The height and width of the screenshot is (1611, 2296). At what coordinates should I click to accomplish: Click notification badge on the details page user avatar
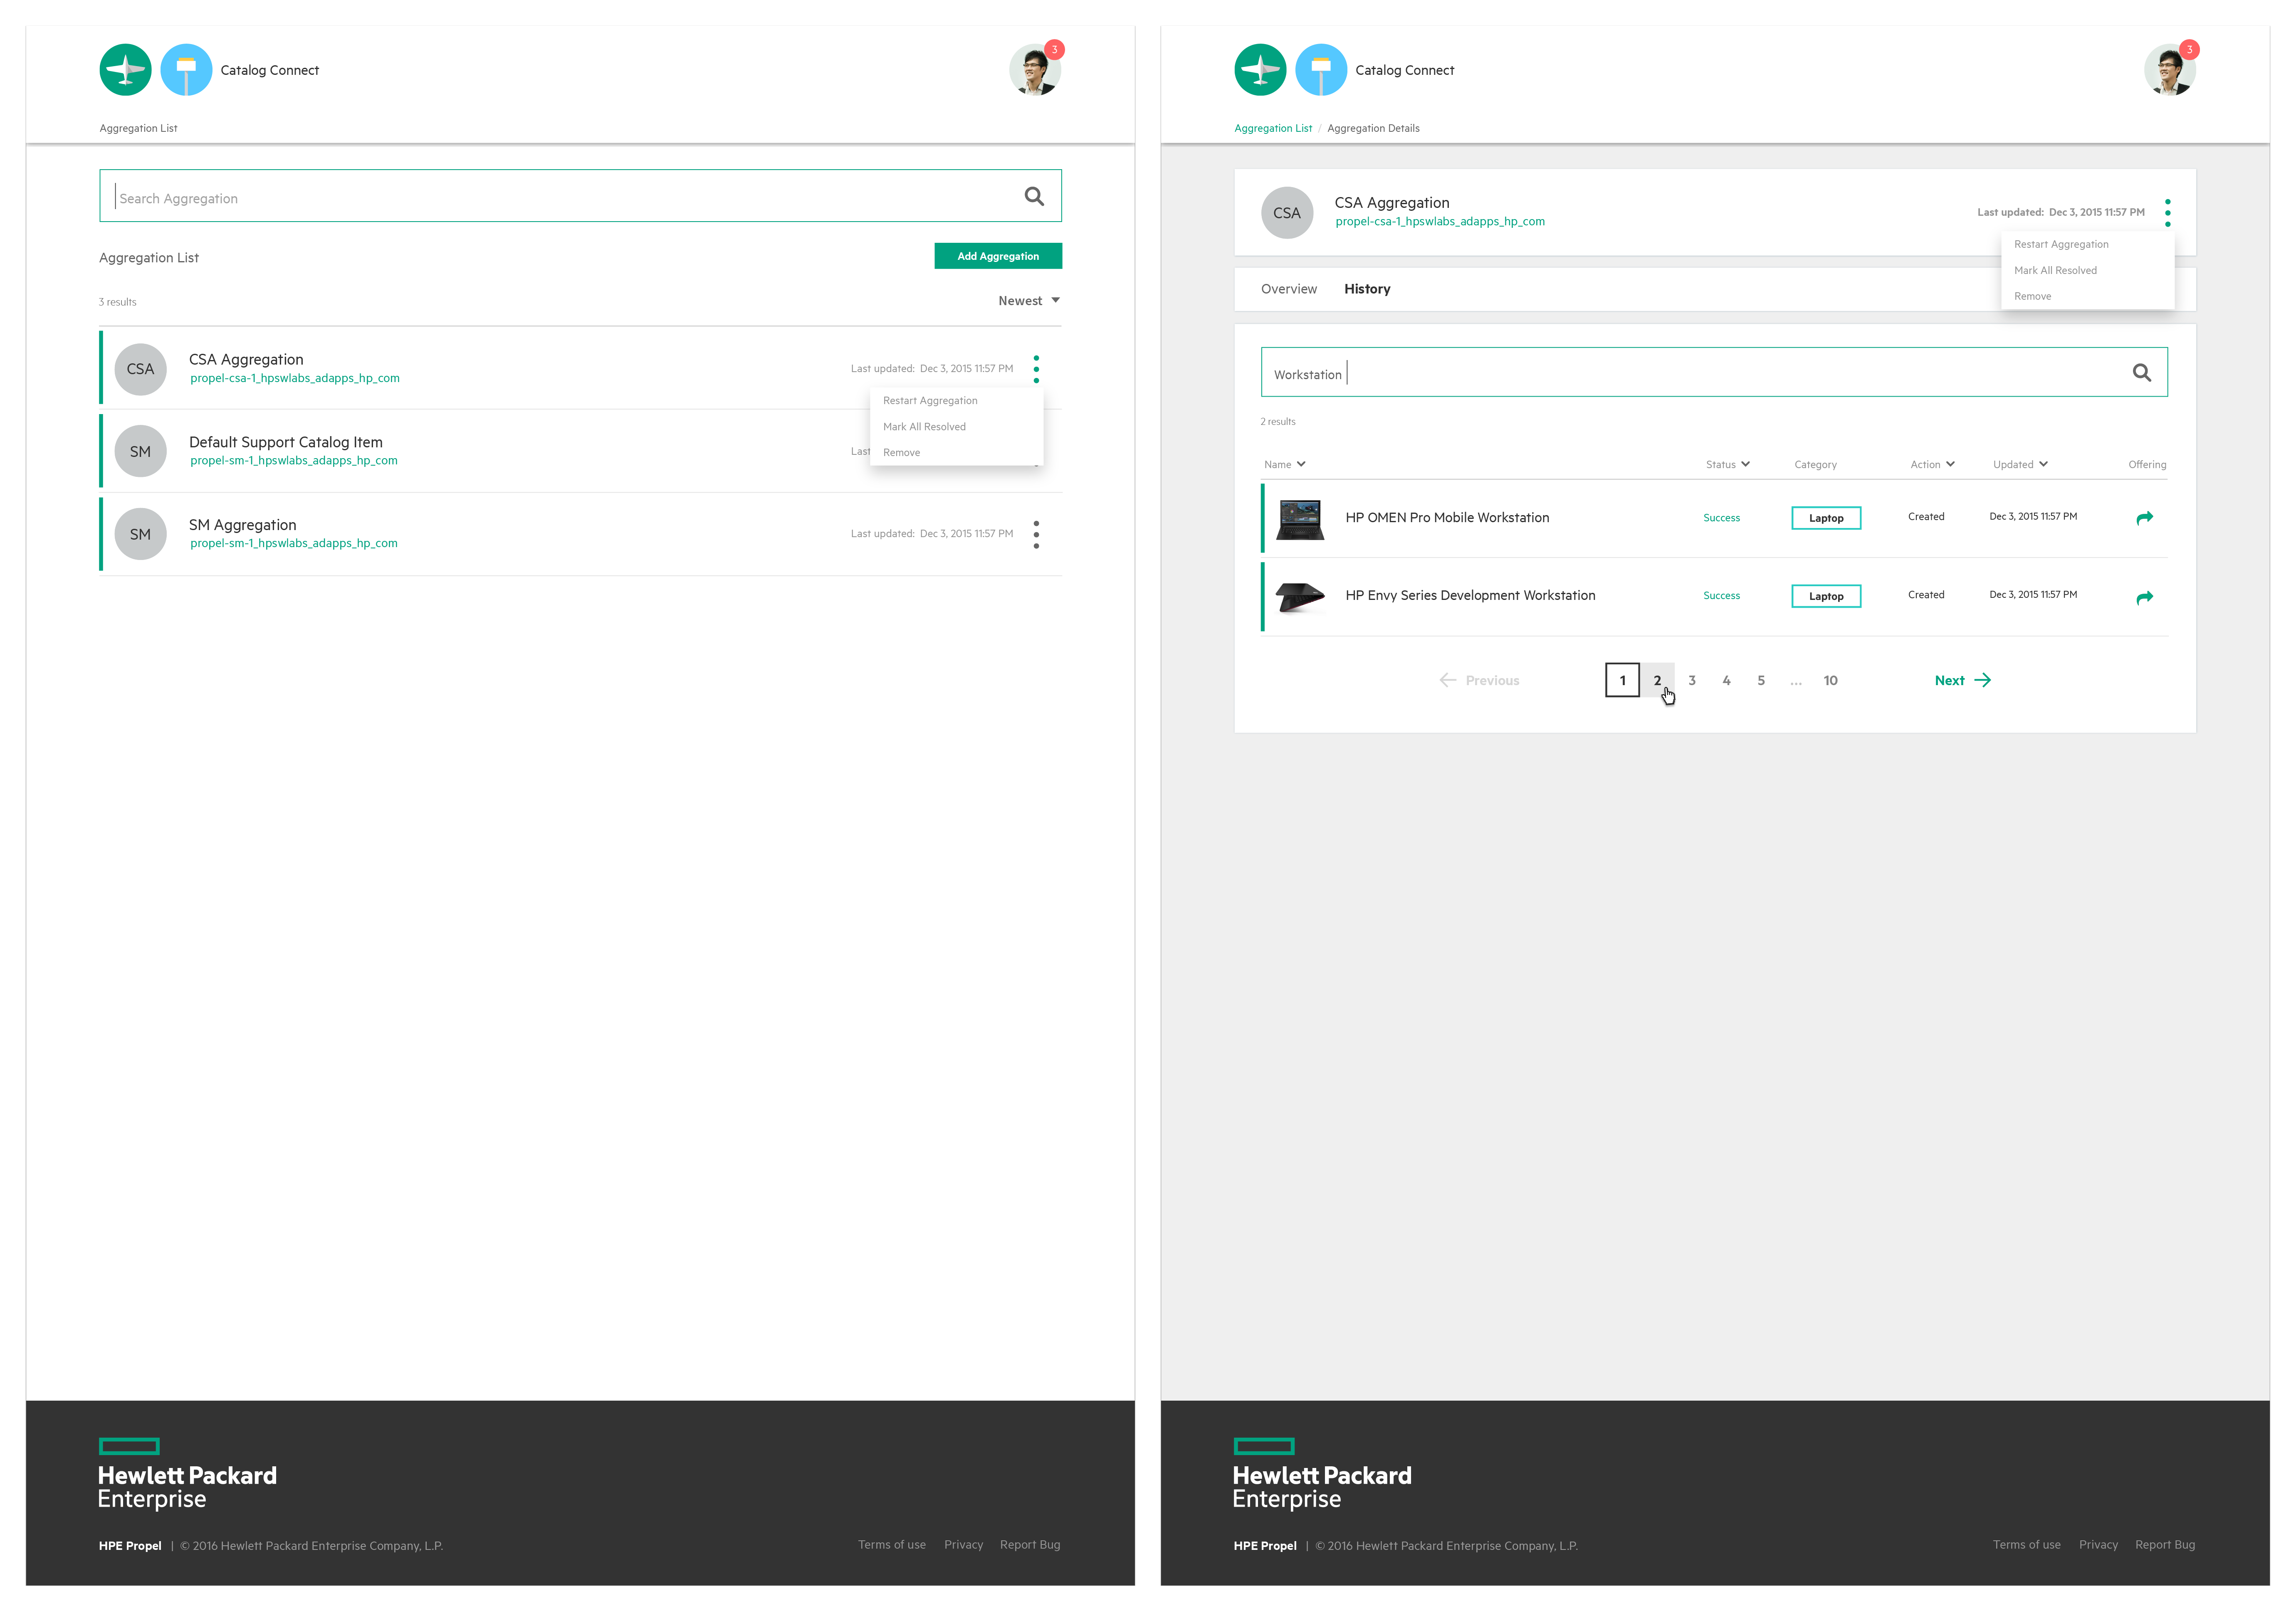point(2189,50)
